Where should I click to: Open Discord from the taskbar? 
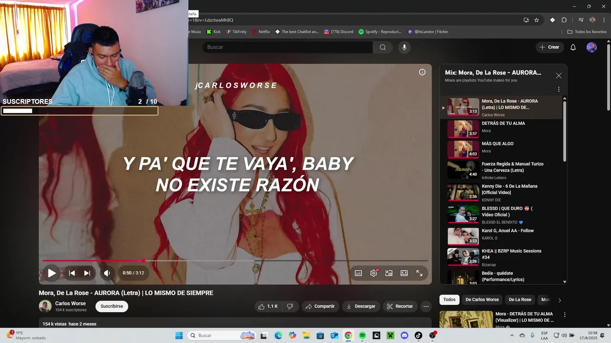[404, 335]
